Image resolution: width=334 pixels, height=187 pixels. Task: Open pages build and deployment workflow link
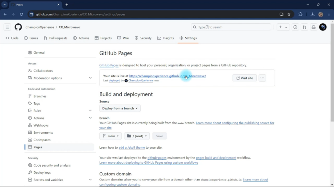(x=216, y=158)
